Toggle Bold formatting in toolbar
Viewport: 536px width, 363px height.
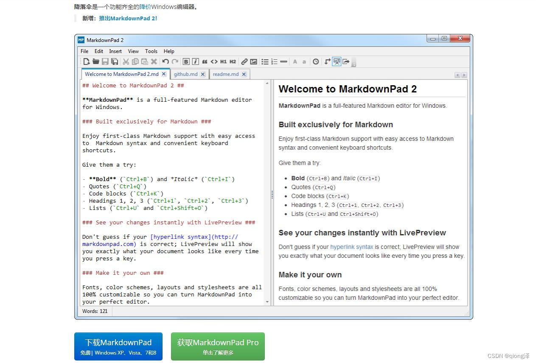[x=186, y=61]
